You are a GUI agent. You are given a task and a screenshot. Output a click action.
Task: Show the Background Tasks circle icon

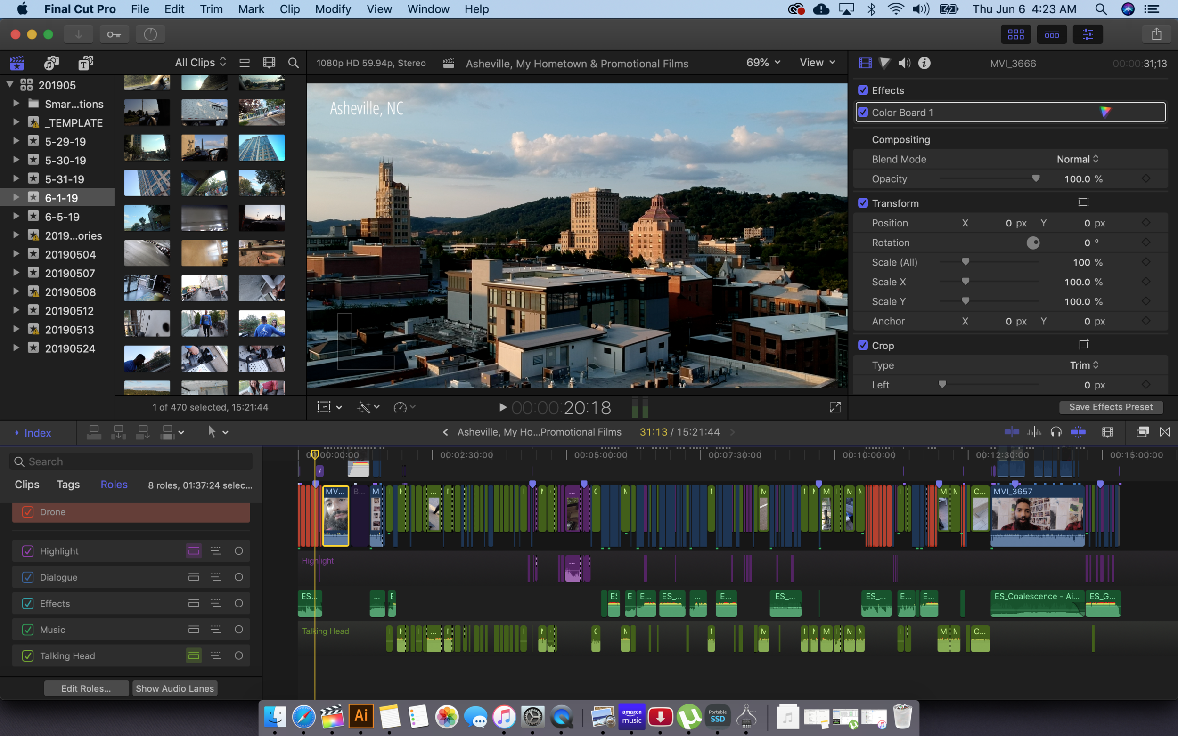tap(150, 34)
